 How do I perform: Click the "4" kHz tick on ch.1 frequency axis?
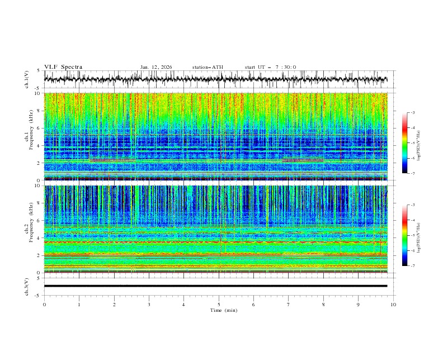click(40, 146)
